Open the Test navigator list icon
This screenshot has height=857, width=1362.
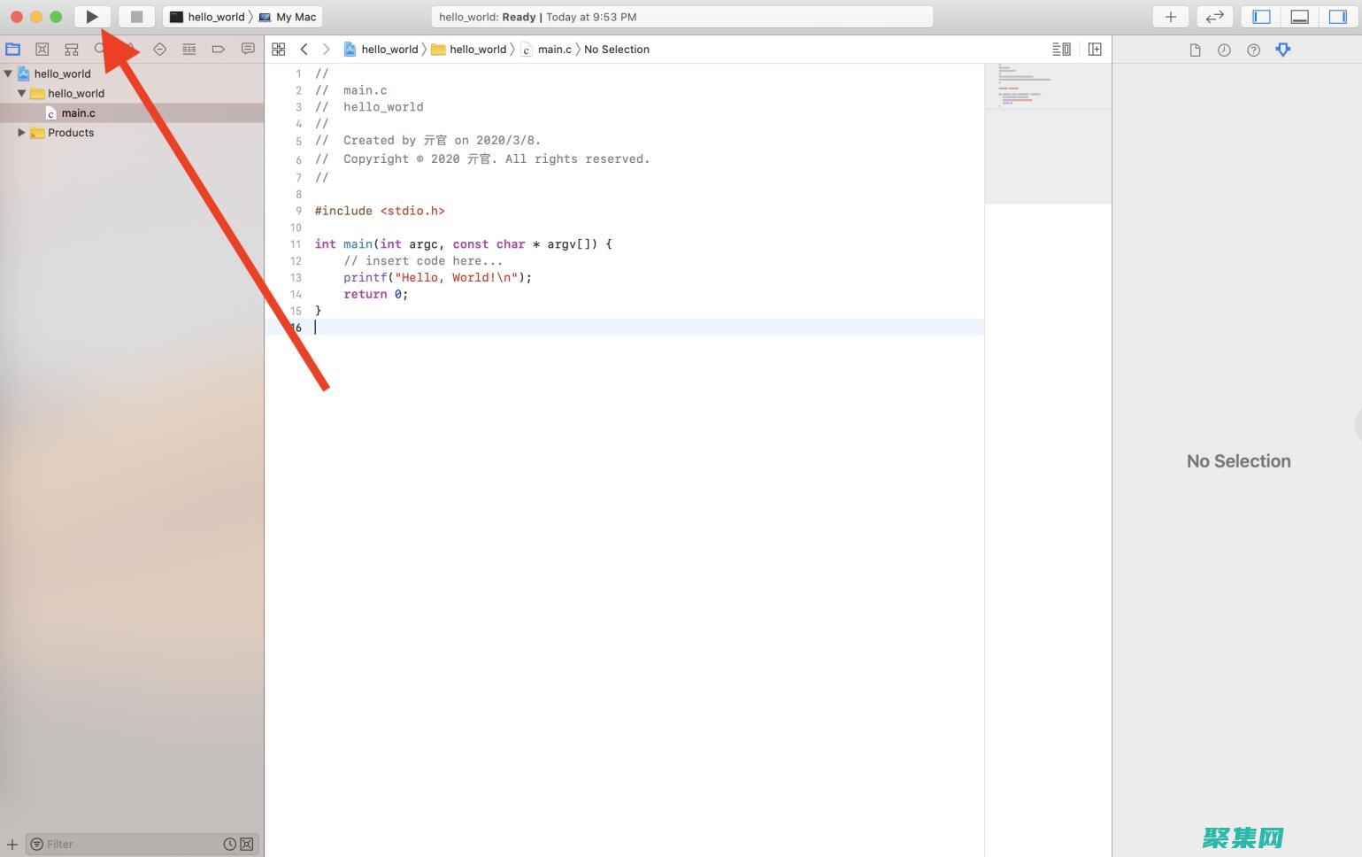click(x=189, y=49)
